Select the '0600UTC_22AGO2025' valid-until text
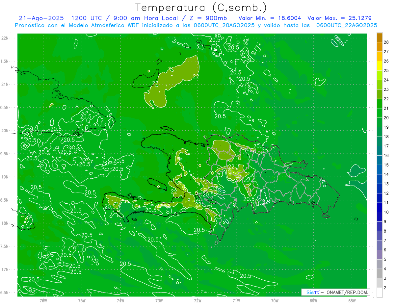This screenshot has width=395, height=305. (x=347, y=25)
